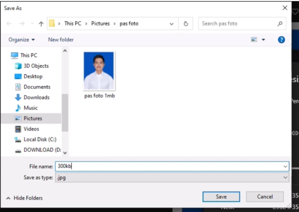Click the search magnifier icon

pos(280,23)
